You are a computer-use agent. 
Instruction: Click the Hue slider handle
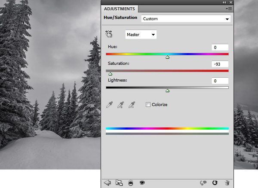click(x=167, y=57)
